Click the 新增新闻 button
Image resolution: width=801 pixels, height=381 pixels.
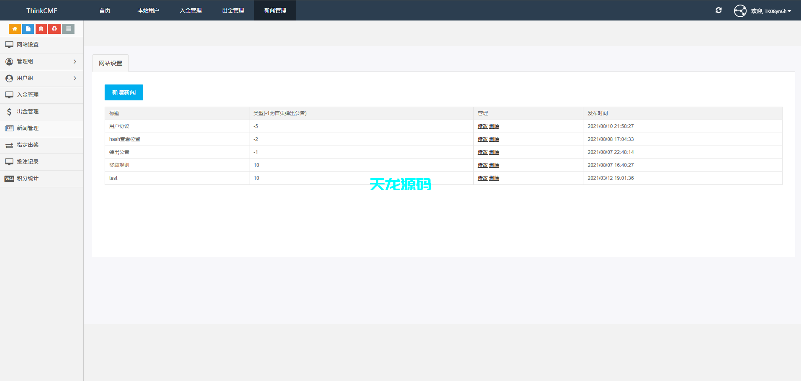(x=124, y=92)
